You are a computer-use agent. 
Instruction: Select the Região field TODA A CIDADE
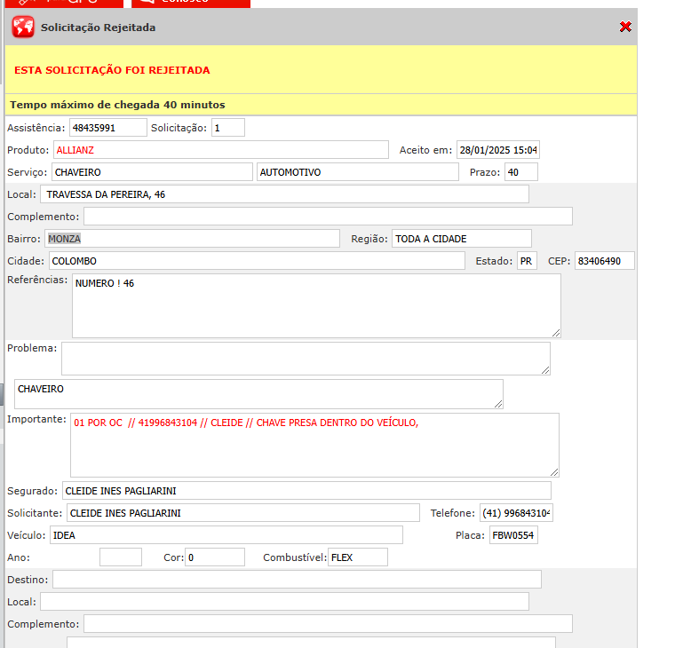461,239
